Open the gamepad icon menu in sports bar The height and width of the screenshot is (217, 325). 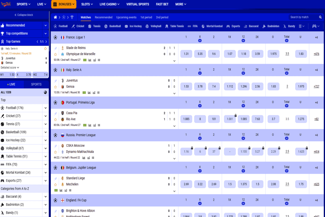coord(316,26)
